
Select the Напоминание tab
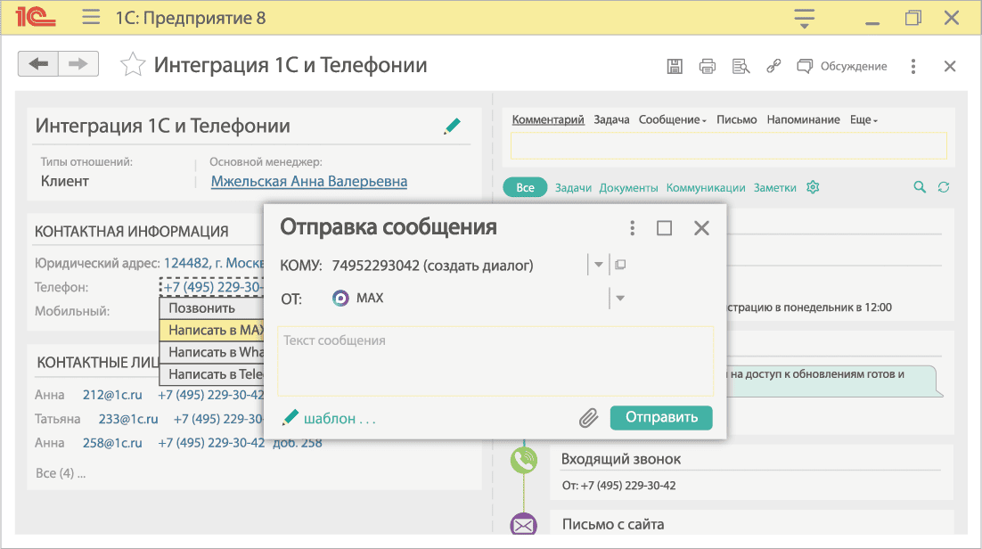804,119
